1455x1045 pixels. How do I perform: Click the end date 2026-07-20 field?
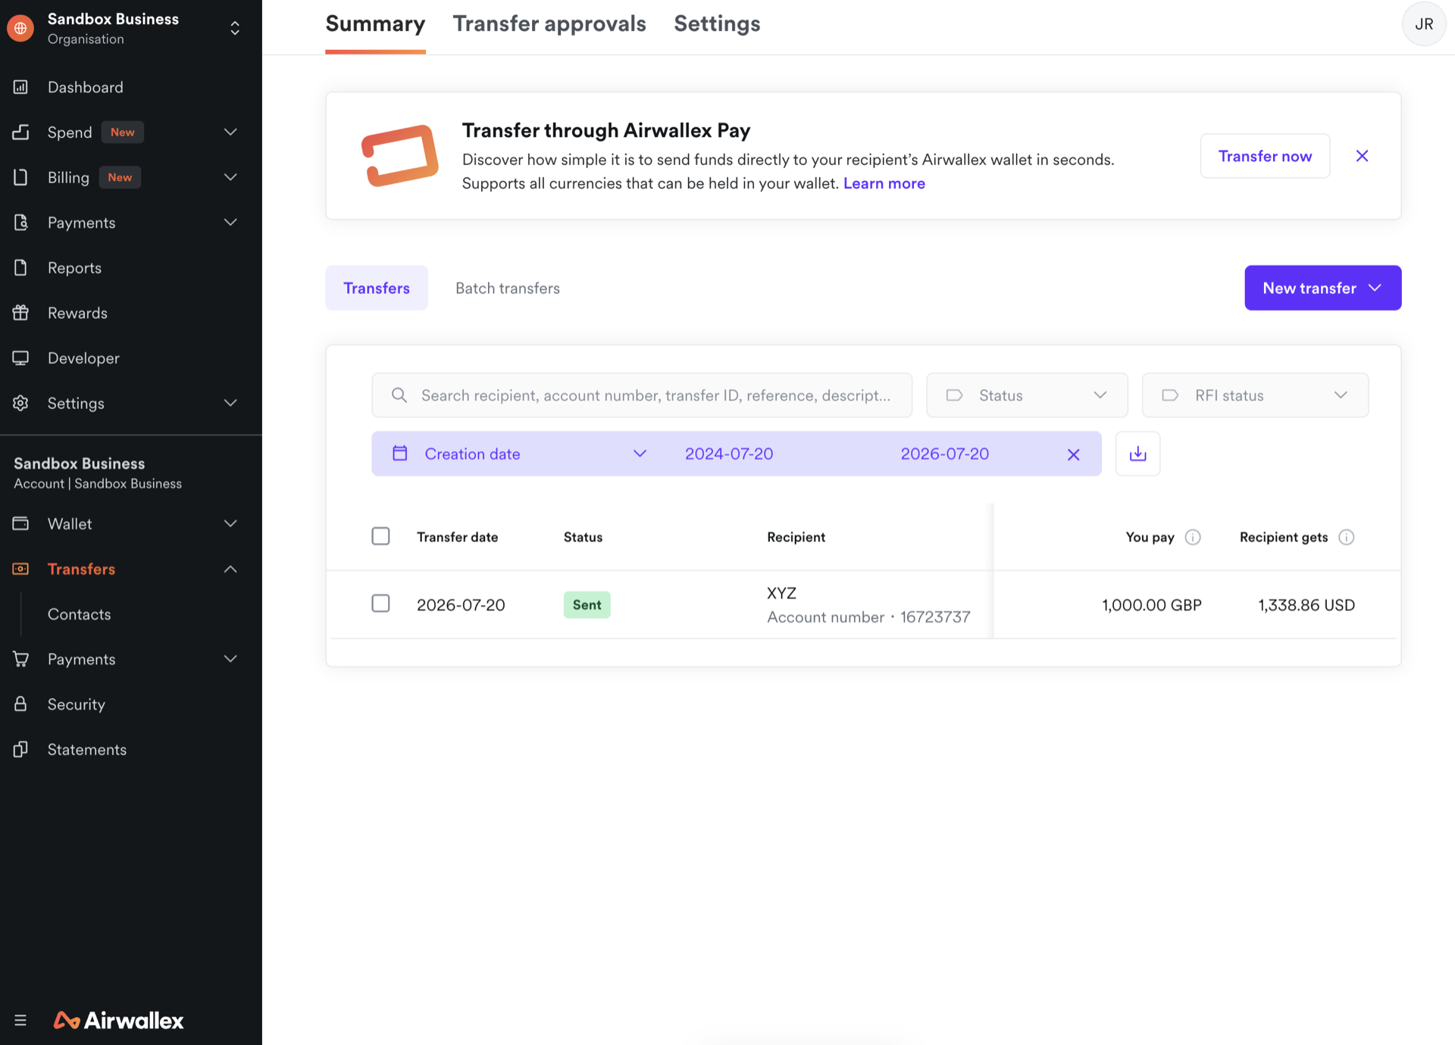coord(944,454)
